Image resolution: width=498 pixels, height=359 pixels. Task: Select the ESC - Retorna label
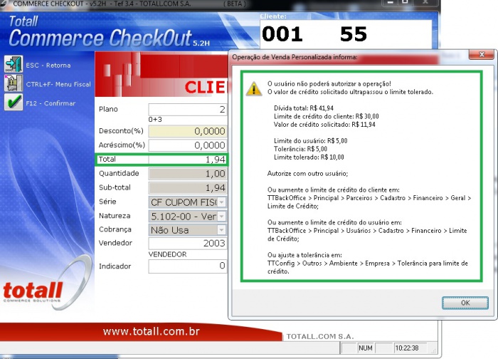(x=48, y=66)
